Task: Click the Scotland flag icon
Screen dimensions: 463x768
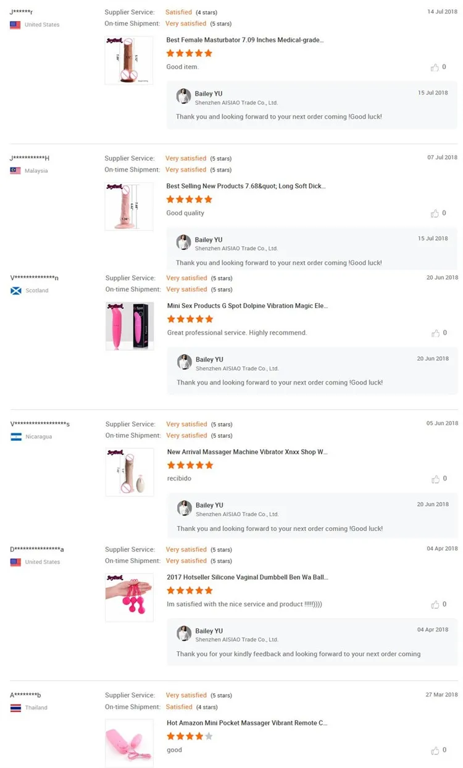Action: coord(16,291)
